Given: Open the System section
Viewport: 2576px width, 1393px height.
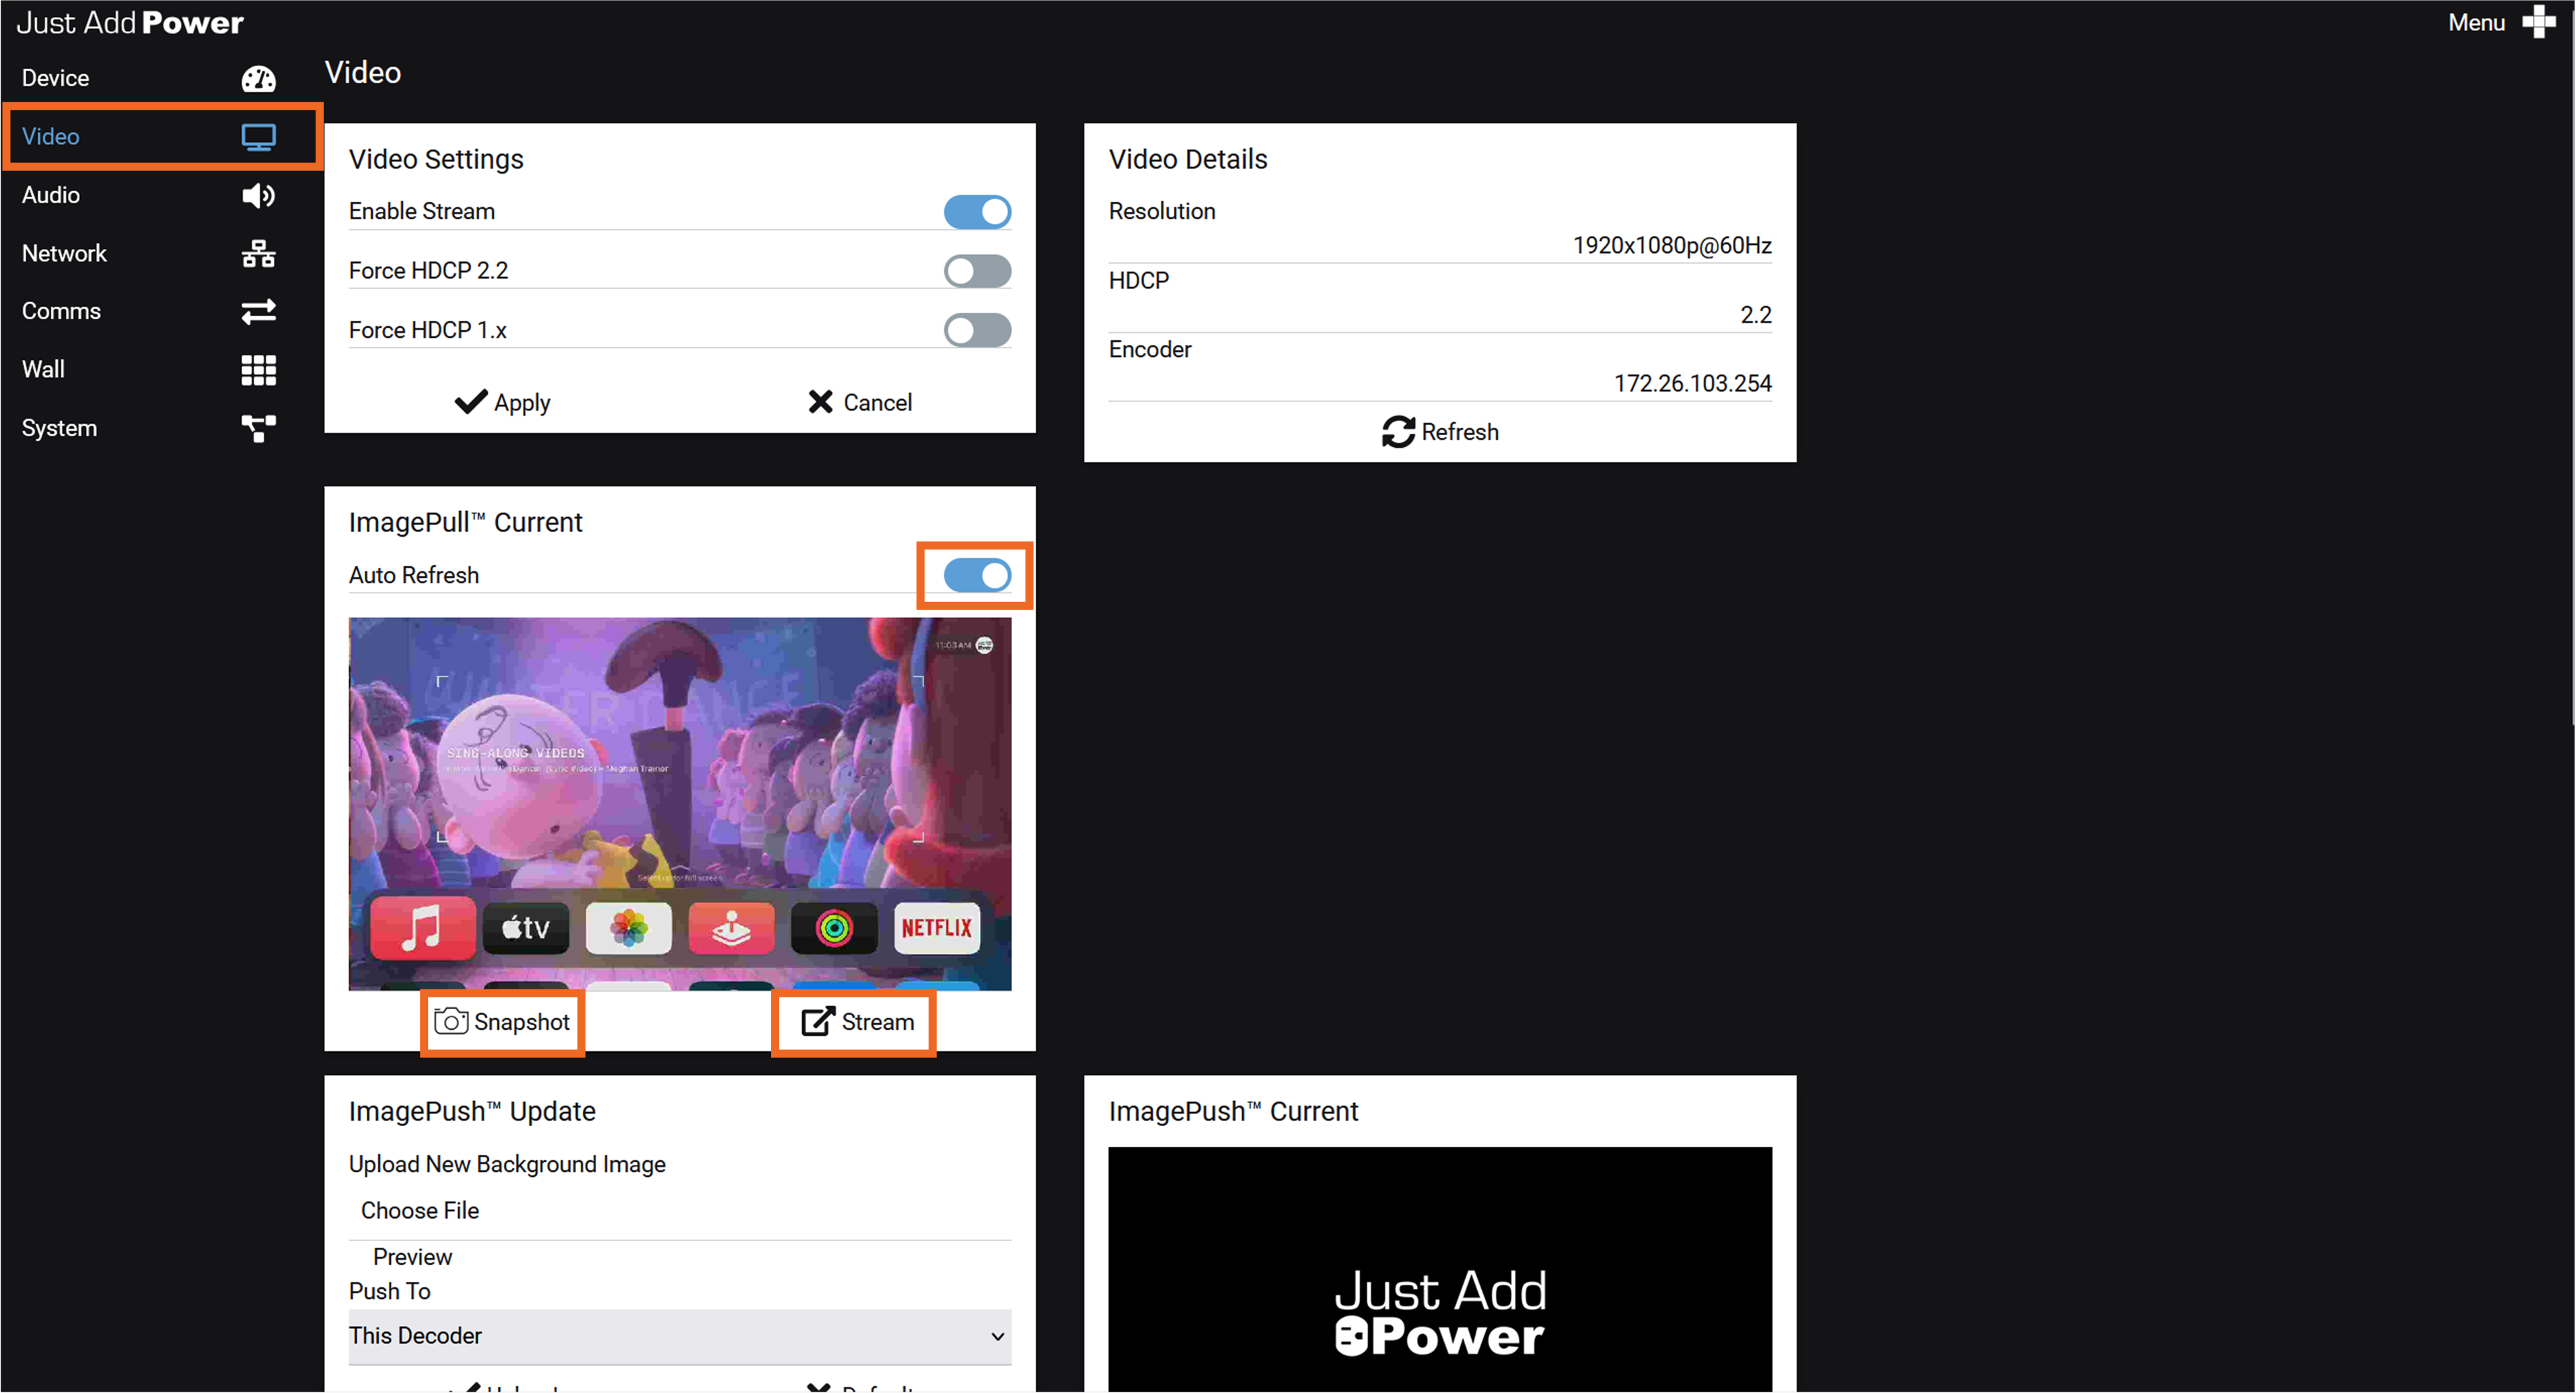Looking at the screenshot, I should click(59, 428).
